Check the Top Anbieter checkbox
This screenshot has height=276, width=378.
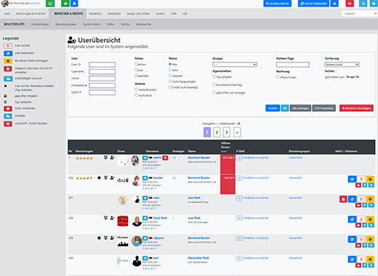point(214,76)
